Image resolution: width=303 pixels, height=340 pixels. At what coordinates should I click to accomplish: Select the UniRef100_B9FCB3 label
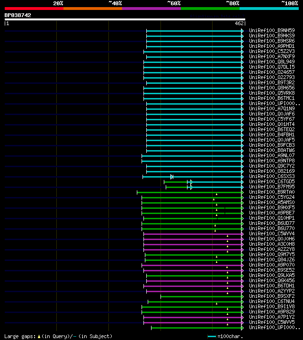(272, 145)
